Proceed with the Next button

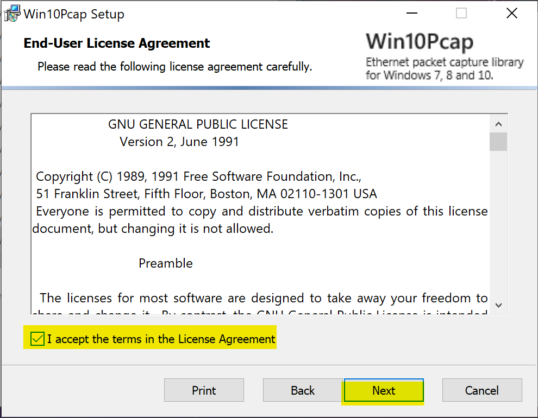(384, 390)
